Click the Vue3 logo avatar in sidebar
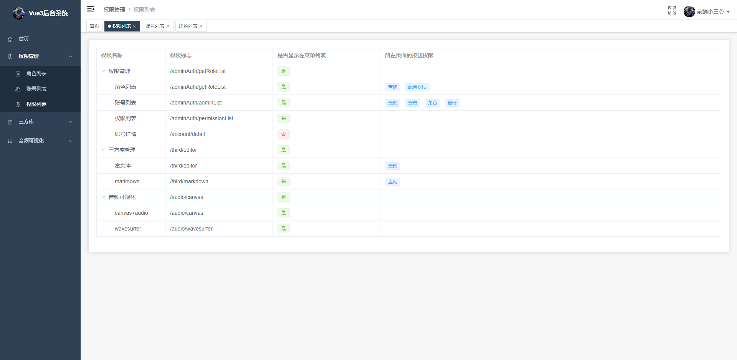The height and width of the screenshot is (360, 737). tap(18, 13)
